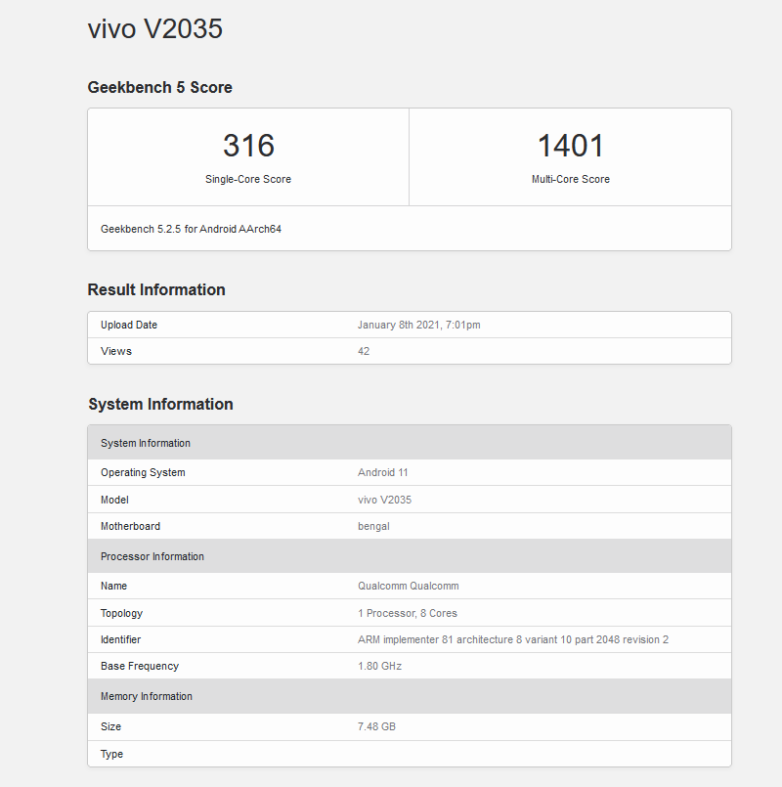This screenshot has width=782, height=787.
Task: Click 'Geekbench 5.2.5 for Android AArch64' text
Action: point(191,229)
